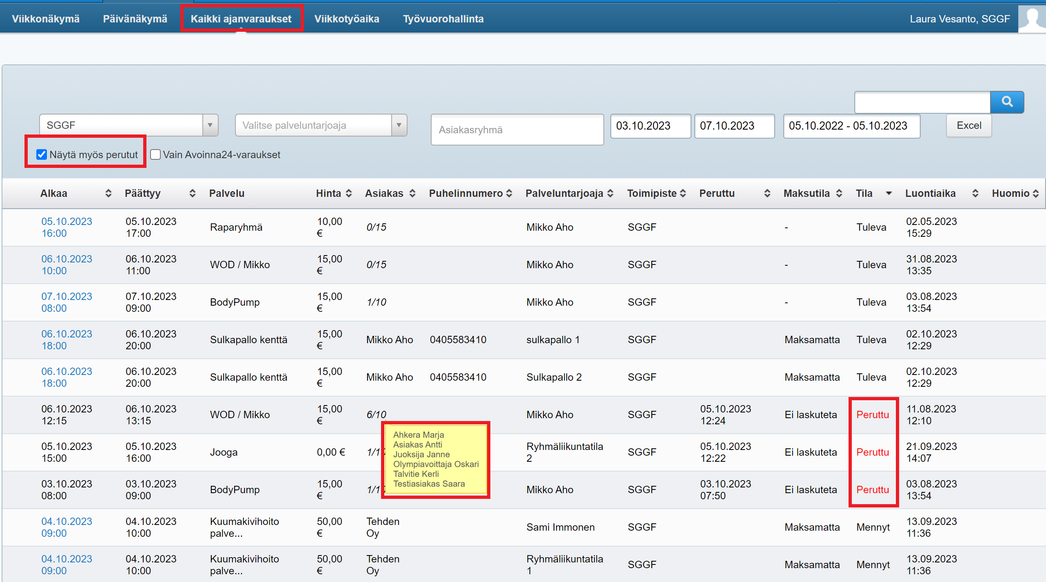The height and width of the screenshot is (582, 1046).
Task: Click the 03.10.2023 start date field
Action: [x=650, y=126]
